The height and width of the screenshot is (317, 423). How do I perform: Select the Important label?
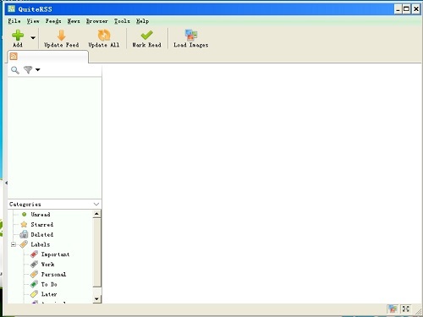pyautogui.click(x=55, y=254)
